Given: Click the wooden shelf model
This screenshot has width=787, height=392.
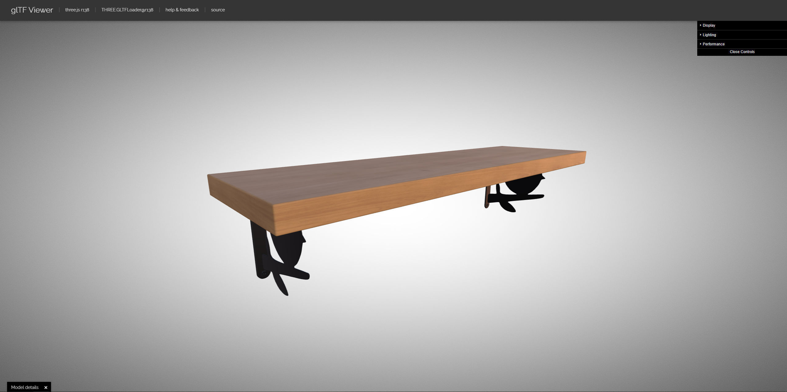Looking at the screenshot, I should point(397,190).
